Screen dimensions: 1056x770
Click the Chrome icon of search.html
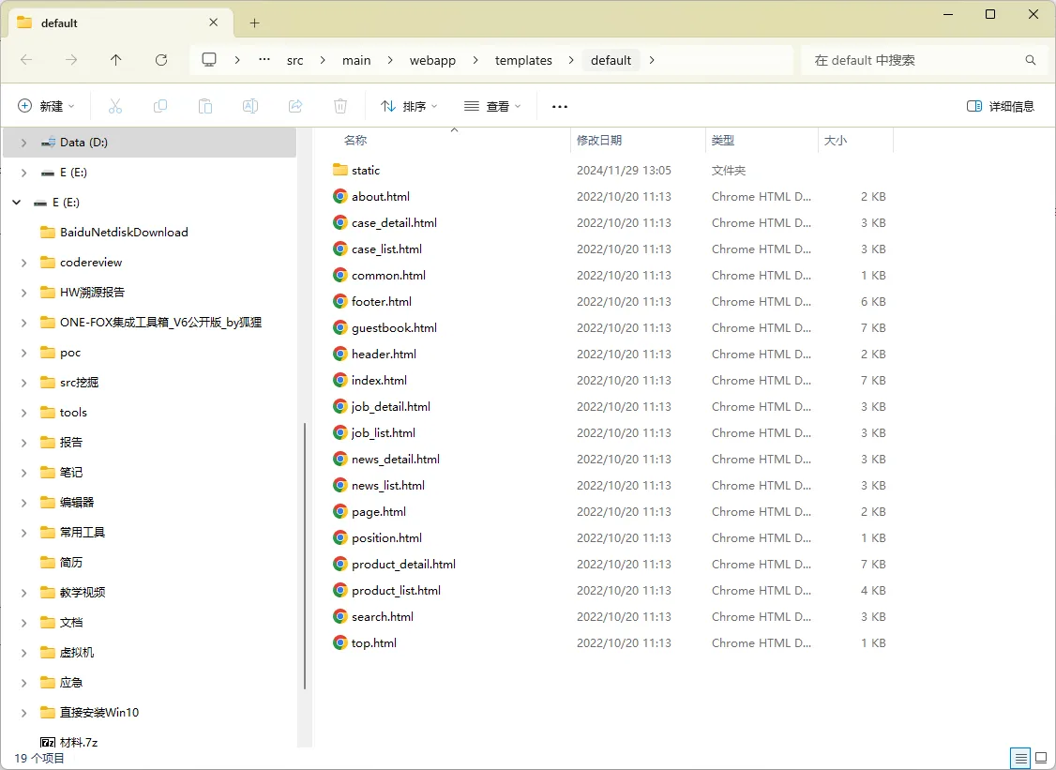pyautogui.click(x=340, y=616)
